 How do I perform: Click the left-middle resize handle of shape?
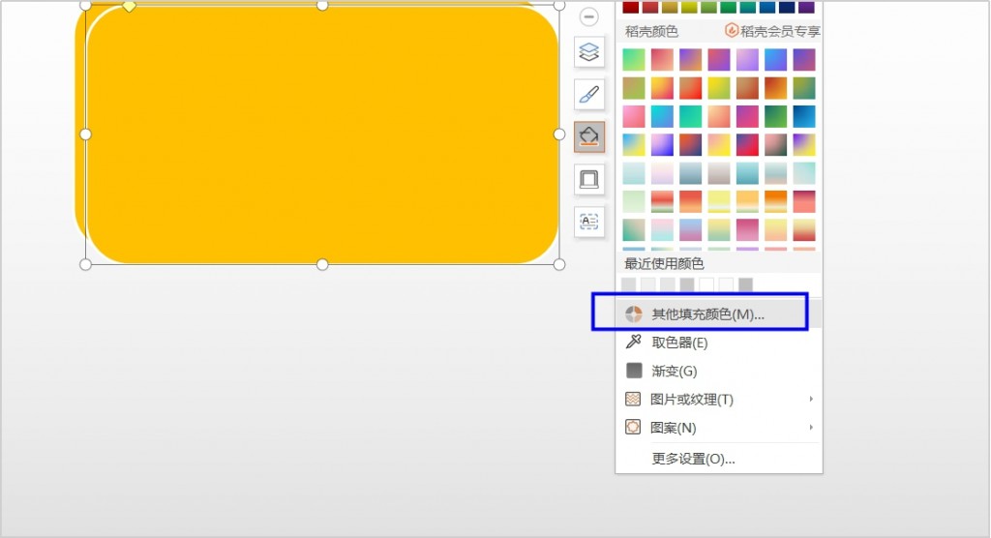pos(85,134)
